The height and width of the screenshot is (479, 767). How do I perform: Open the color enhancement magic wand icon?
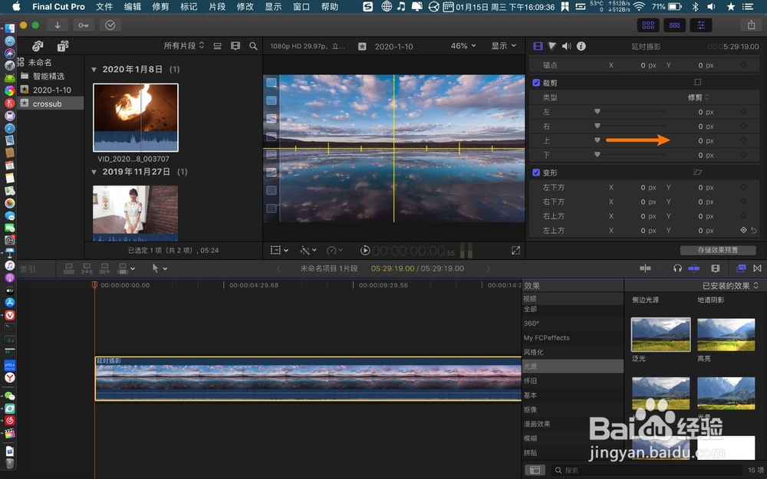point(305,250)
